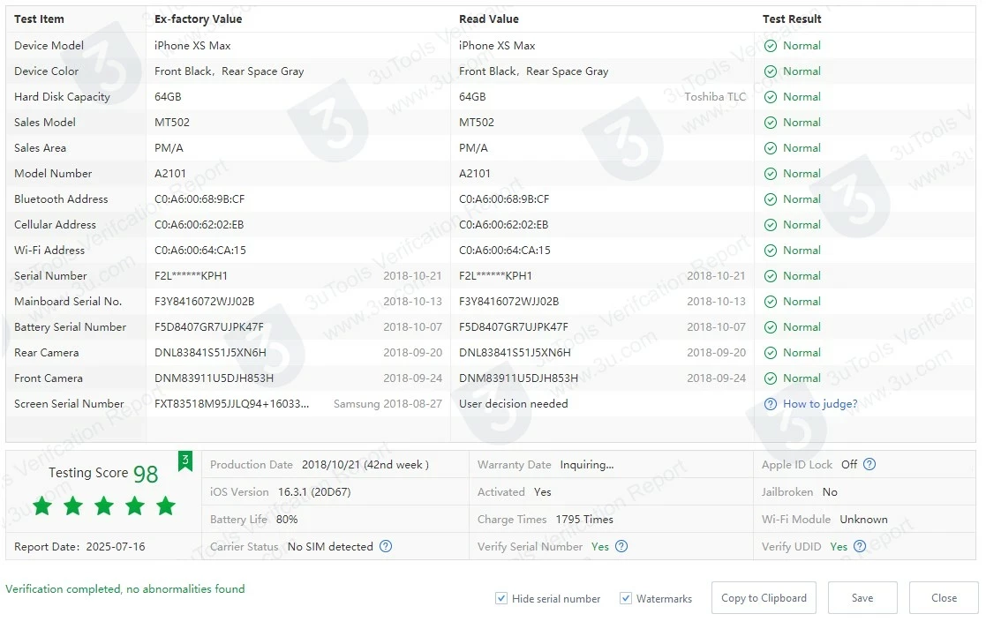Click the Verification completed, no abnormalities found message
The height and width of the screenshot is (629, 986).
click(125, 588)
